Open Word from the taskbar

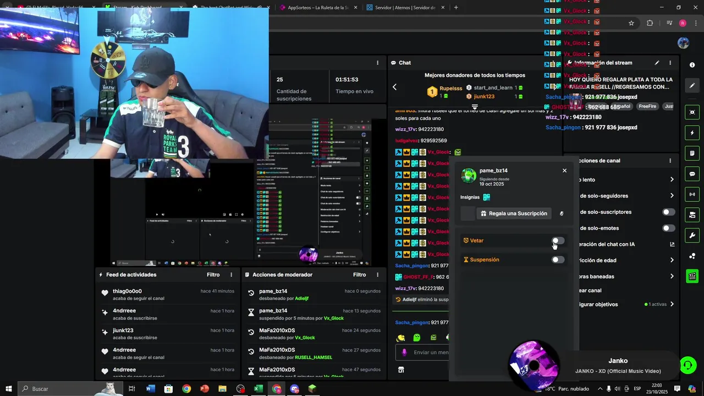151,389
